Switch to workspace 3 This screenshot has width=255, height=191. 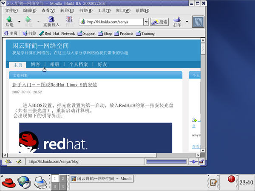(55, 186)
